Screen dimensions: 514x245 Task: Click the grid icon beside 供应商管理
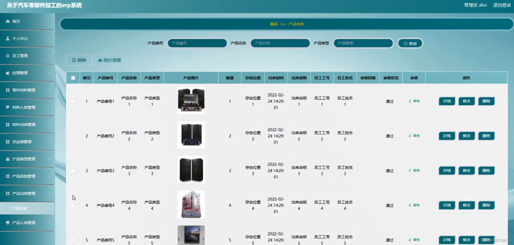[8, 142]
